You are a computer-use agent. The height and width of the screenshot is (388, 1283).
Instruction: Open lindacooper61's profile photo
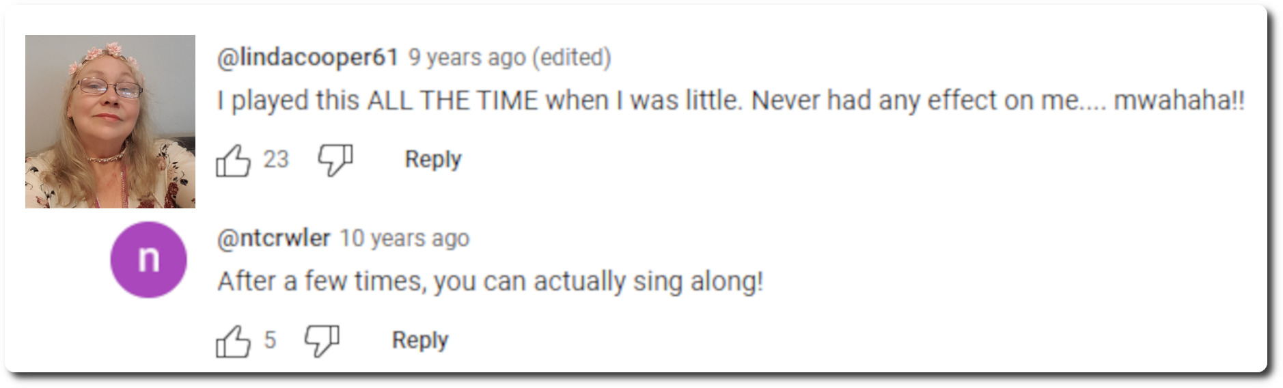click(110, 122)
